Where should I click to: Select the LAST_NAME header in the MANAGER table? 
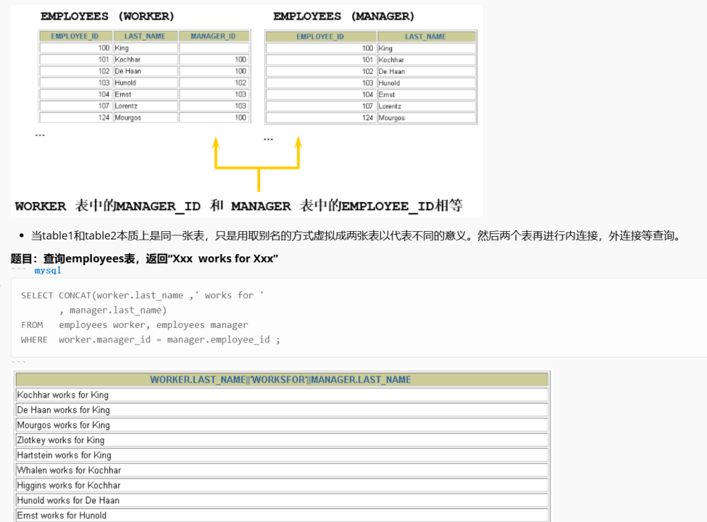click(x=425, y=37)
